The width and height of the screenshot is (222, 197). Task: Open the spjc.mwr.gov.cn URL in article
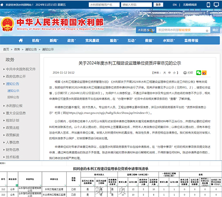tap(108, 113)
